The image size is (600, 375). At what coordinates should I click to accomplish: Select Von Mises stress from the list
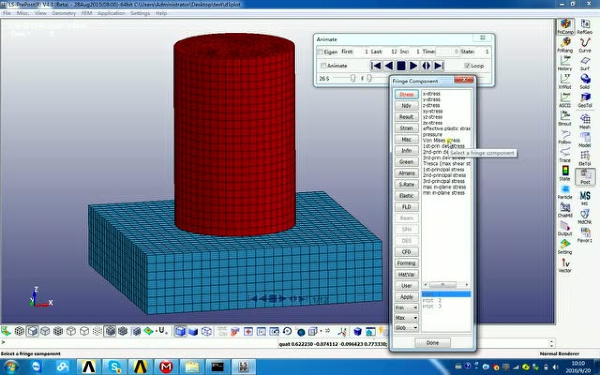(441, 141)
